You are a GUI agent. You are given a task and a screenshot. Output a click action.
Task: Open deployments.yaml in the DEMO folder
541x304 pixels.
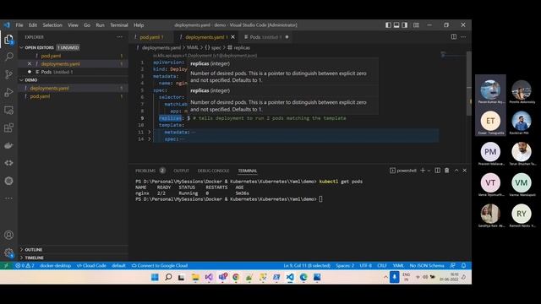74,88
